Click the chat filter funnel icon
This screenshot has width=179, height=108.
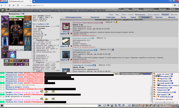(108, 105)
